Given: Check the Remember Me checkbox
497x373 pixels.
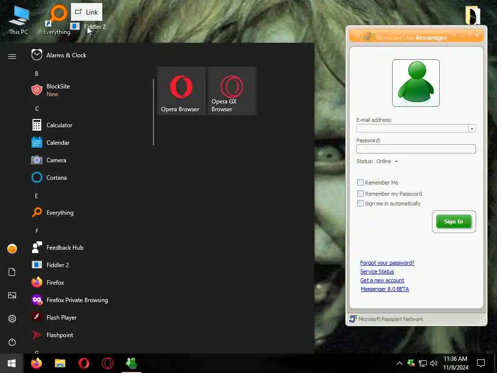Looking at the screenshot, I should [360, 183].
